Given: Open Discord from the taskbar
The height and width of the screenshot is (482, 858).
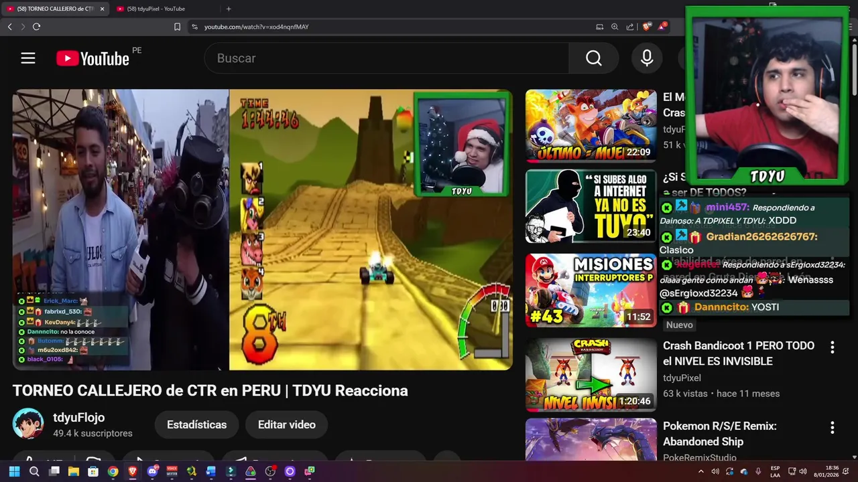Looking at the screenshot, I should [x=152, y=471].
